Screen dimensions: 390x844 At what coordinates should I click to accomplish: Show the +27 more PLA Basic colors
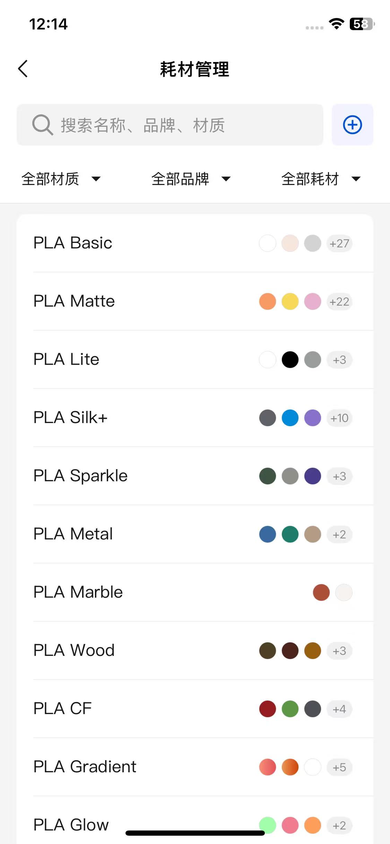tap(339, 243)
